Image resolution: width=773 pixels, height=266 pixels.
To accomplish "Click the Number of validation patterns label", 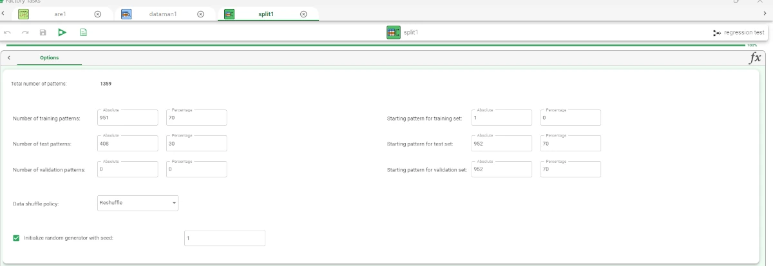I will pyautogui.click(x=49, y=170).
